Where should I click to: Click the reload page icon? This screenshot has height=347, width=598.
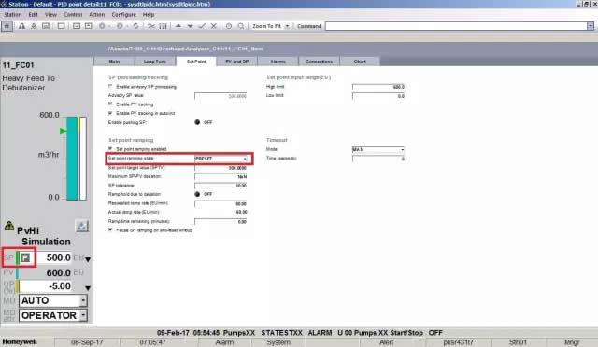click(x=135, y=26)
